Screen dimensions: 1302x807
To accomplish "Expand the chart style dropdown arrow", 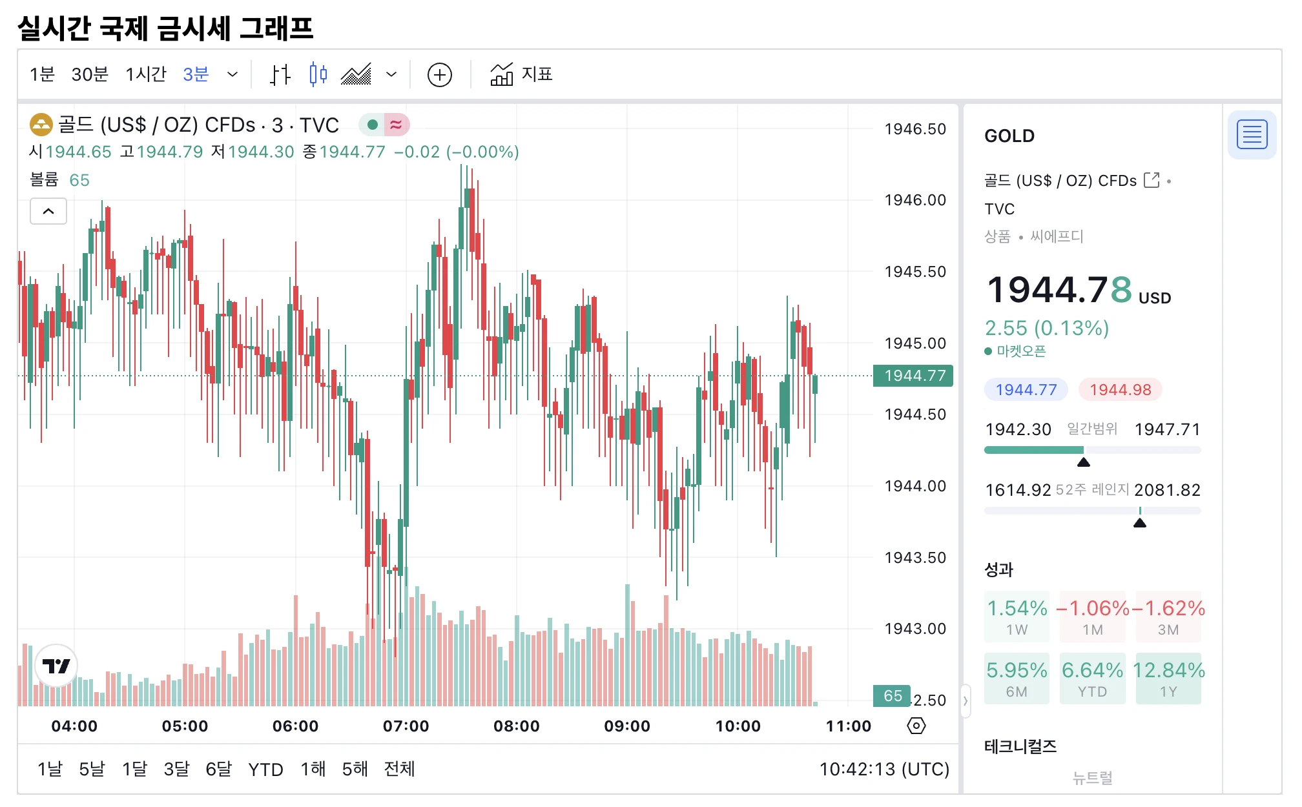I will [391, 75].
